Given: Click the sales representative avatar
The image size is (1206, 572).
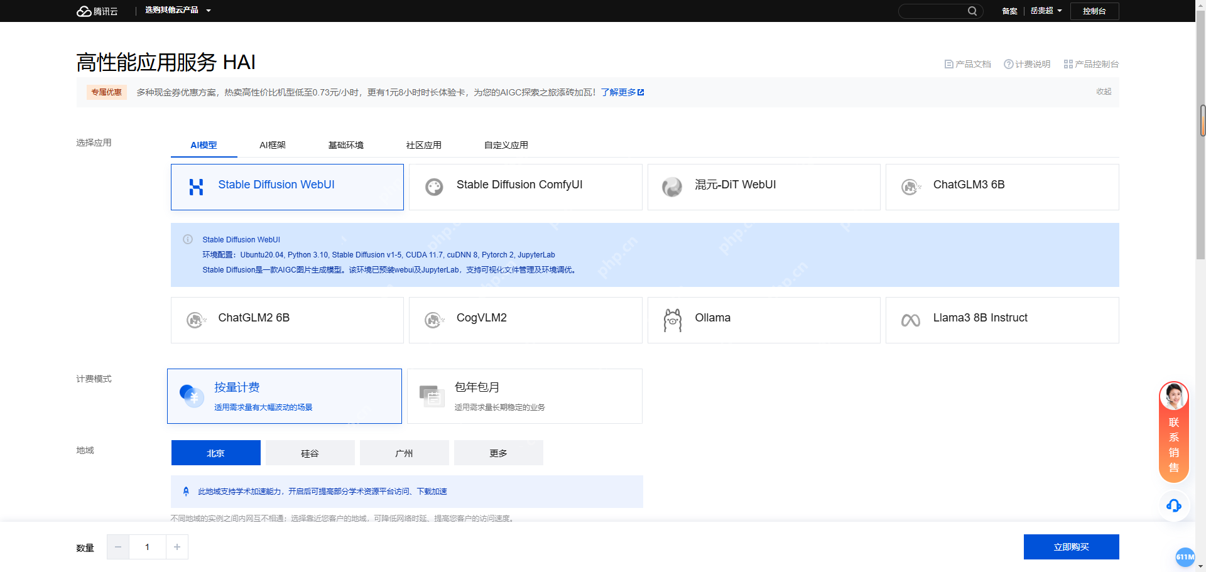Looking at the screenshot, I should 1174,396.
